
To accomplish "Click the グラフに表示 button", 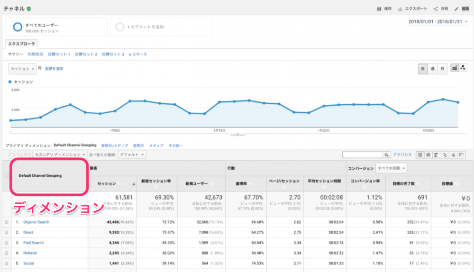I will coord(19,154).
